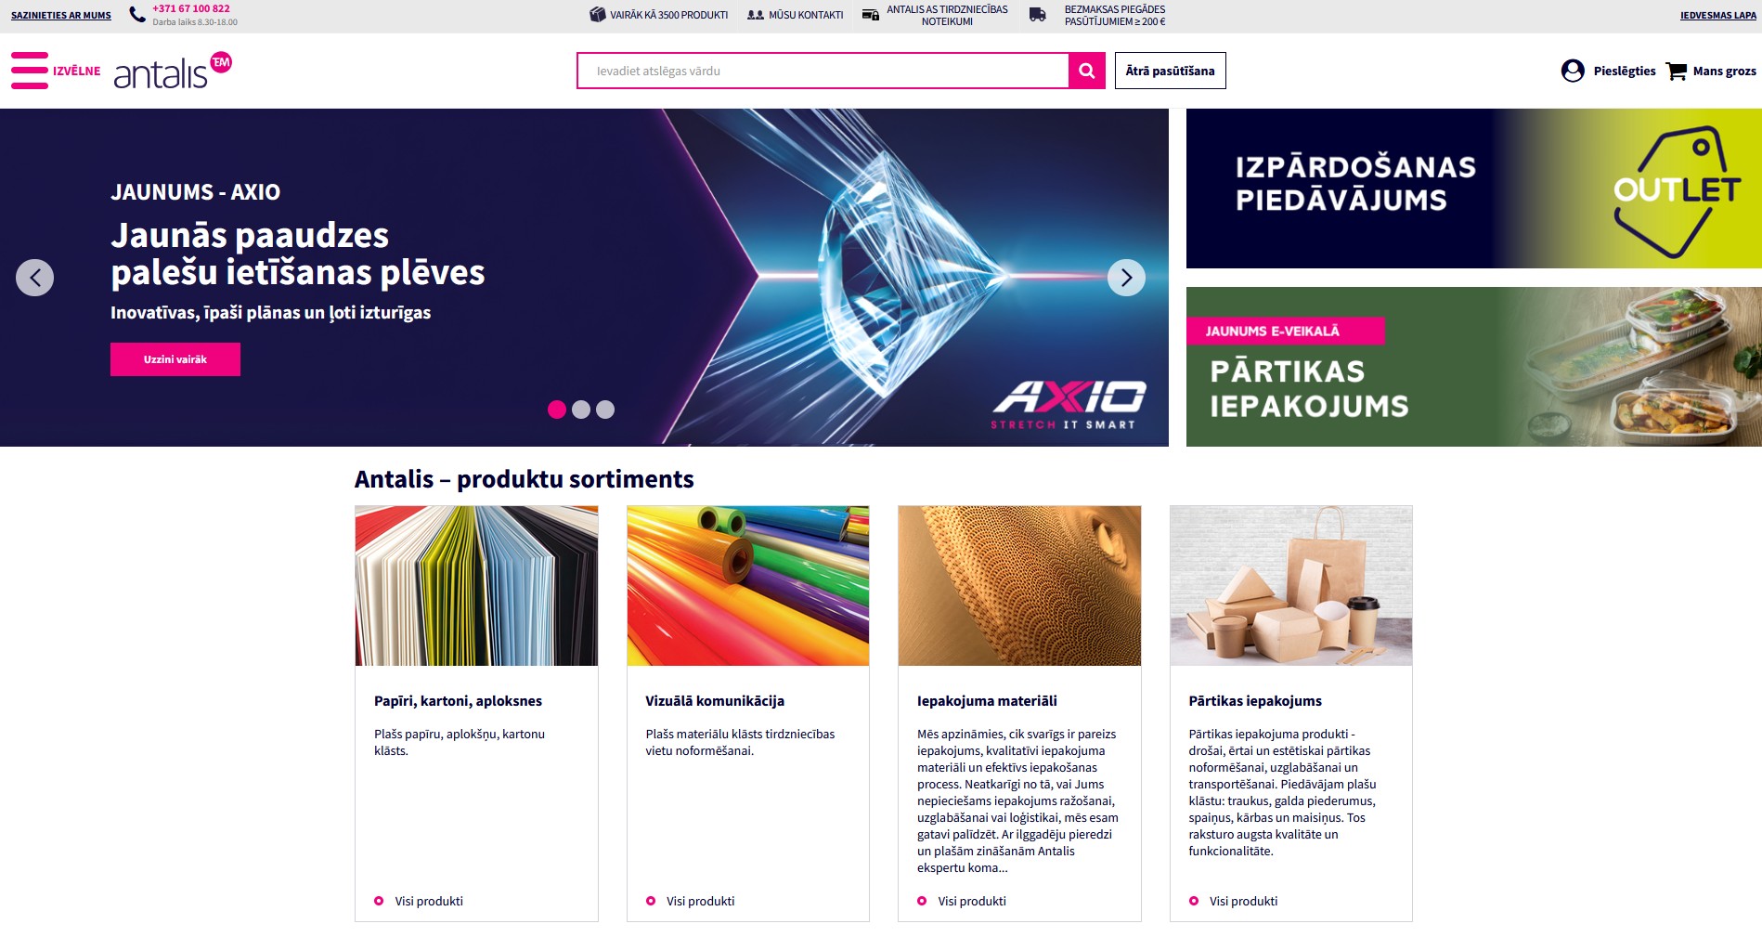Click the box icon beside VAIRĀK KĀ 3500 PRODUKTI
1762x937 pixels.
(x=595, y=14)
